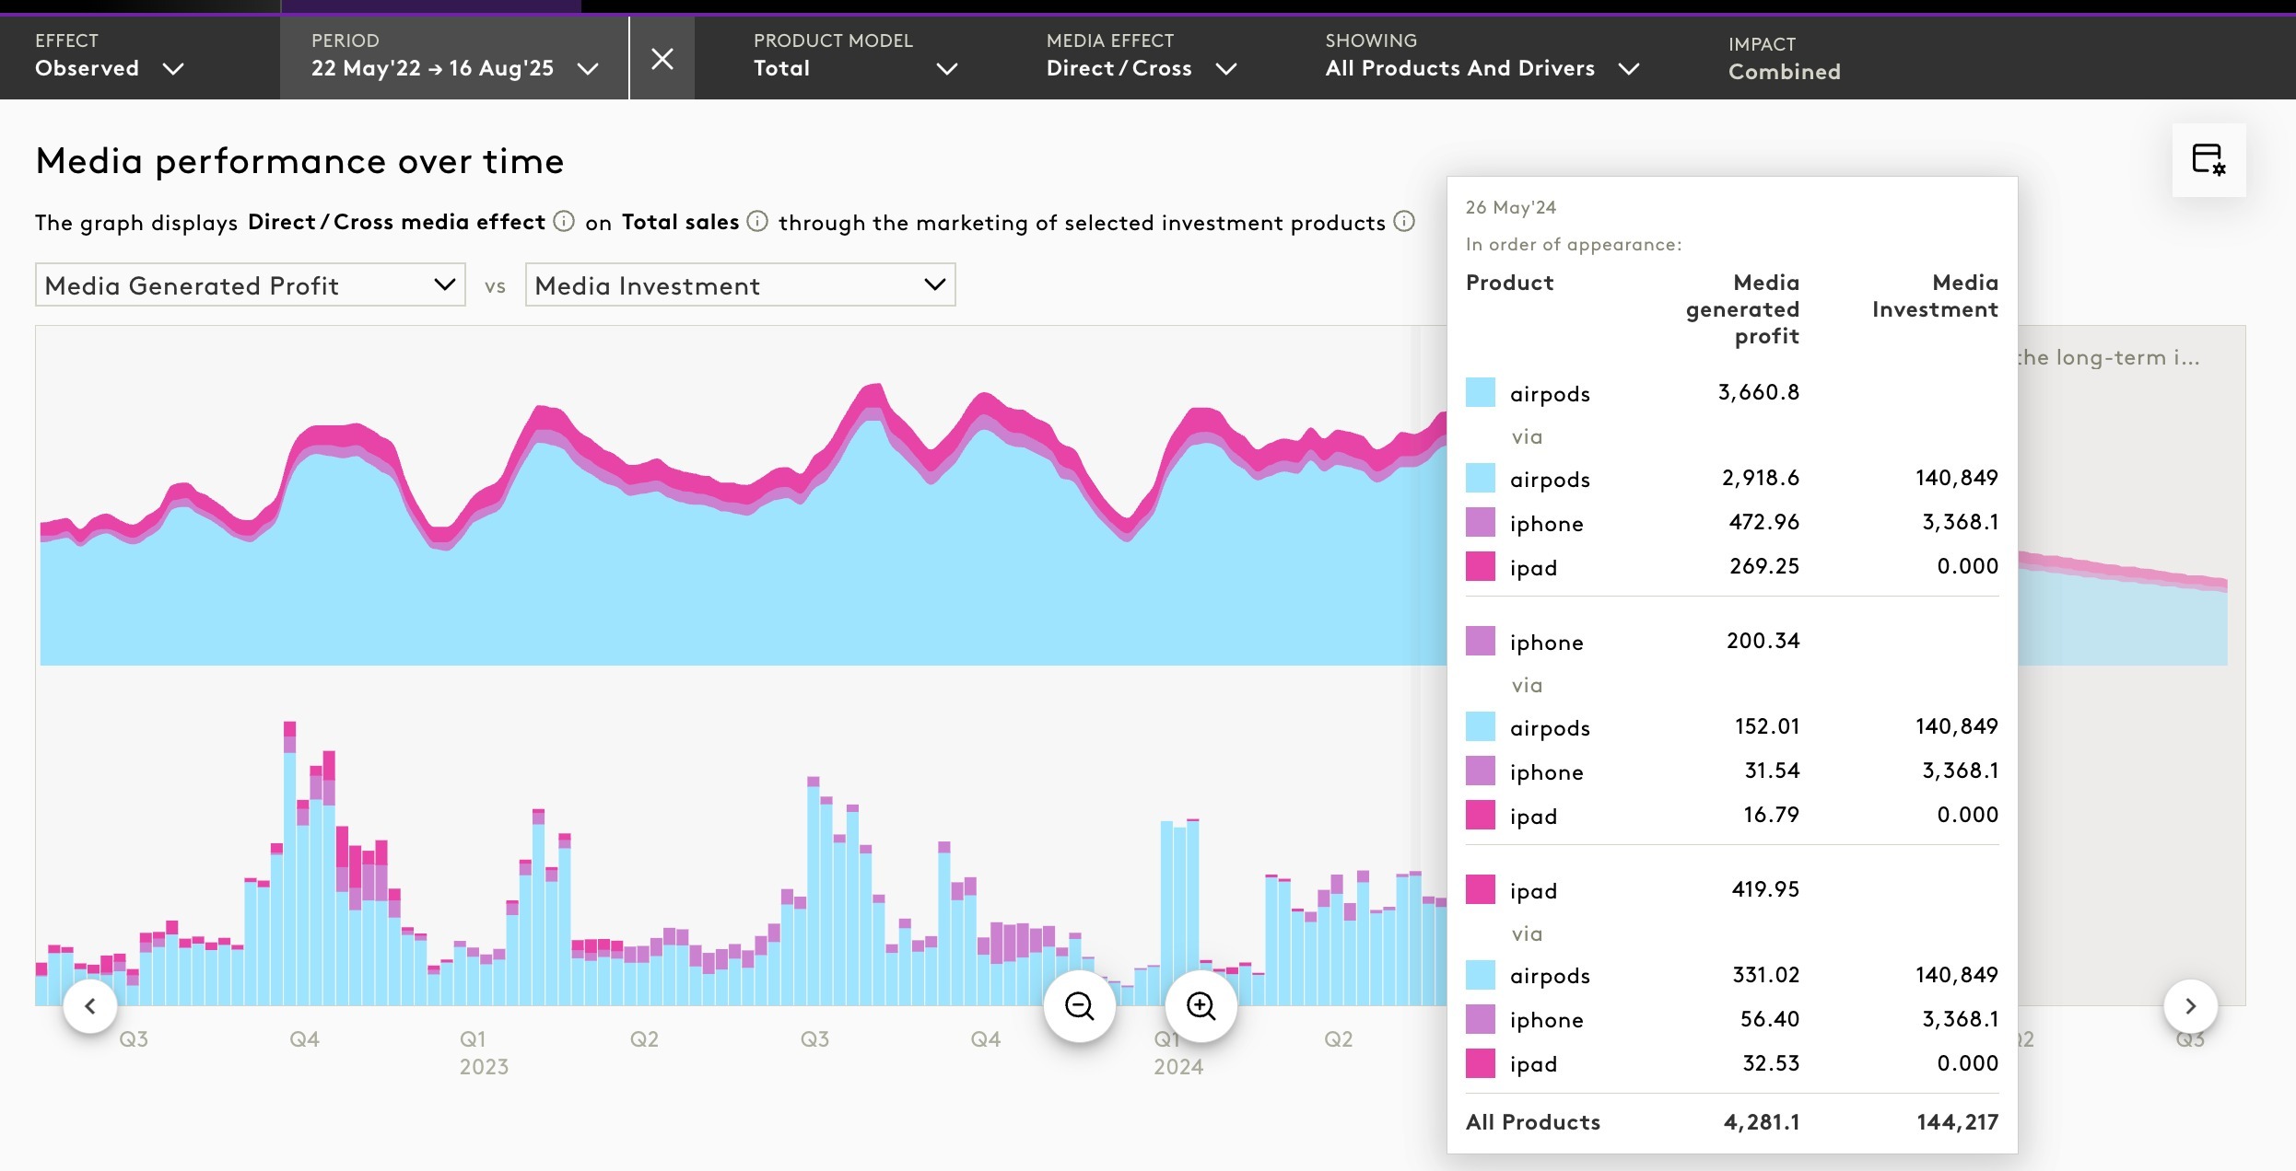The width and height of the screenshot is (2296, 1171).
Task: Click the zoom out magnifier button
Action: [1079, 1005]
